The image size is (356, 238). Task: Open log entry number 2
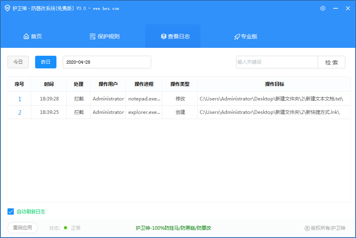(19, 112)
